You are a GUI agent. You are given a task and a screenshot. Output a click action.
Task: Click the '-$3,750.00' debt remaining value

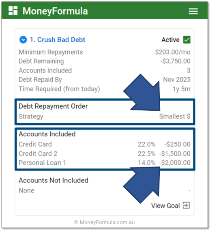click(176, 61)
